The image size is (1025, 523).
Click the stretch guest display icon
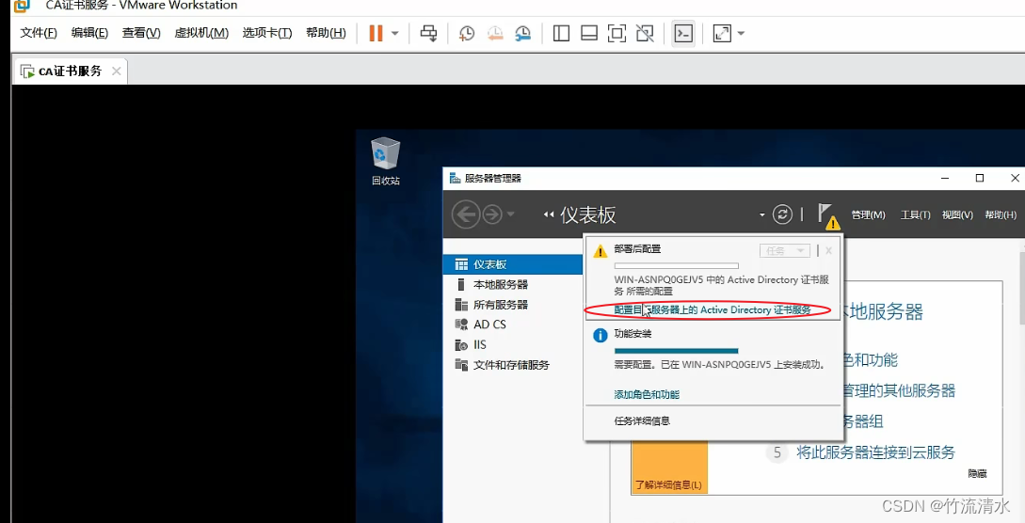click(x=722, y=33)
